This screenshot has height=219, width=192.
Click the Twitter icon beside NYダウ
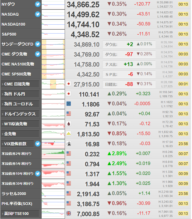(x=38, y=4)
